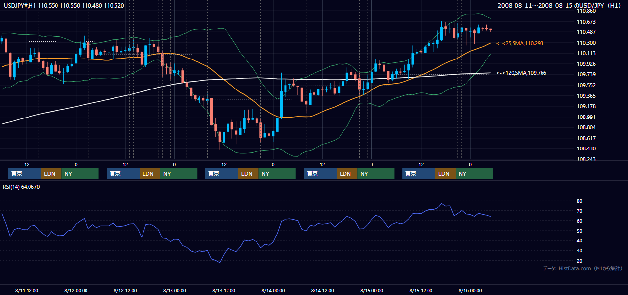Click the 8/15 00:00 date label
Screen dimensions: 628x295
[371, 290]
